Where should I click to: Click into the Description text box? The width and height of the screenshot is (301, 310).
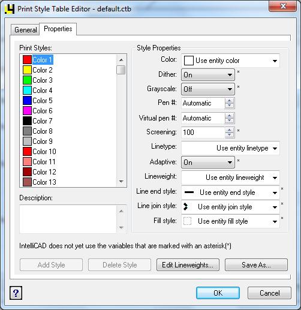coord(68,219)
